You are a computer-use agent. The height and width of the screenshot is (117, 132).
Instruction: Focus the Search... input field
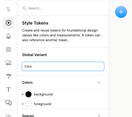(x=63, y=8)
